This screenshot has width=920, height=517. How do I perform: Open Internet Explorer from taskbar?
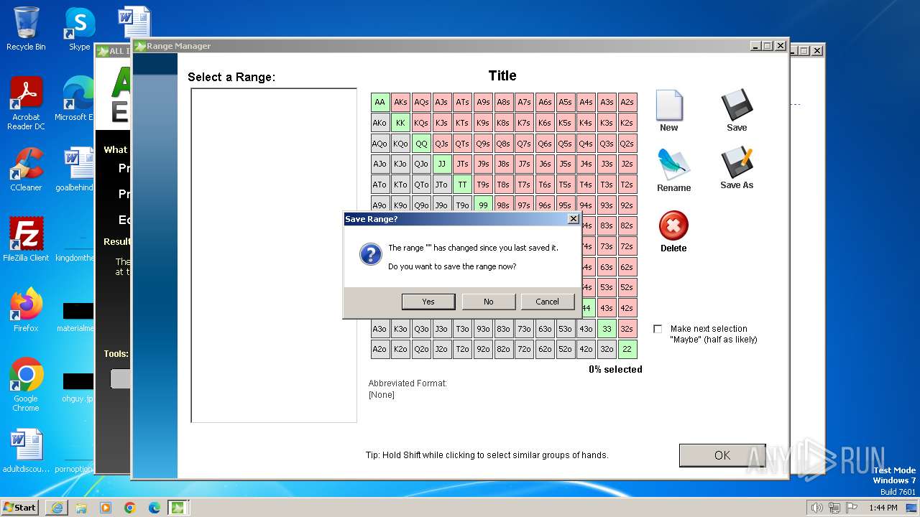click(x=57, y=508)
